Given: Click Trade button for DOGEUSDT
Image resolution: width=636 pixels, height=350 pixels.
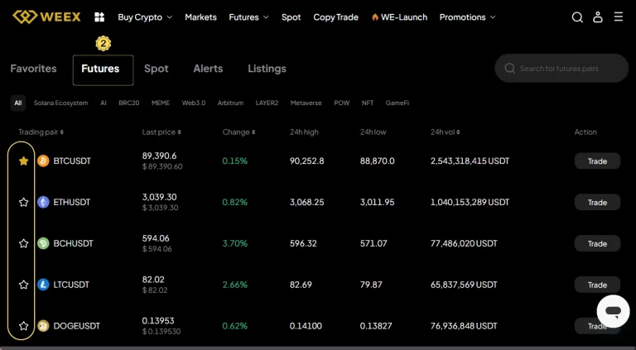Looking at the screenshot, I should point(597,326).
